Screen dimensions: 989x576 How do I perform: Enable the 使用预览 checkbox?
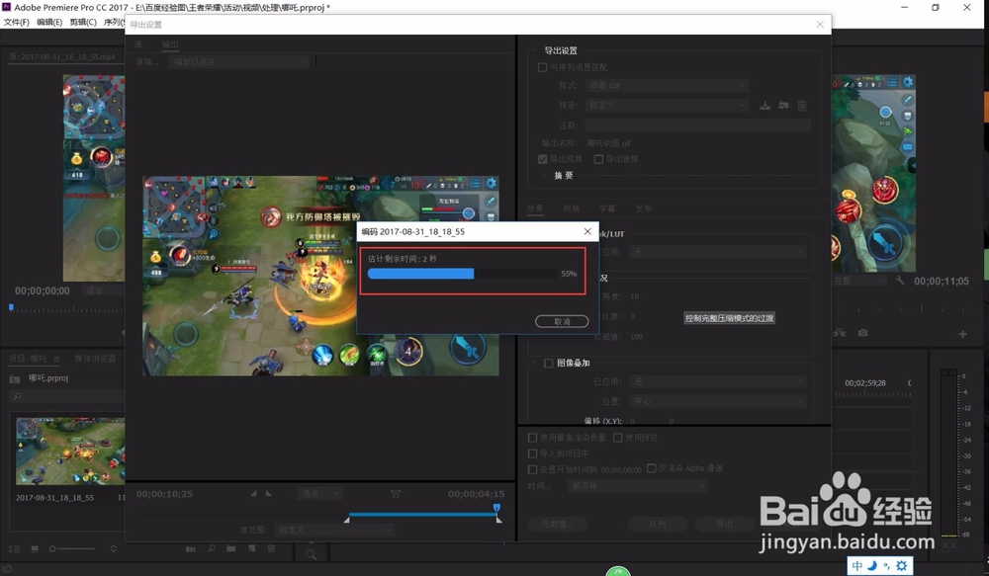[617, 438]
